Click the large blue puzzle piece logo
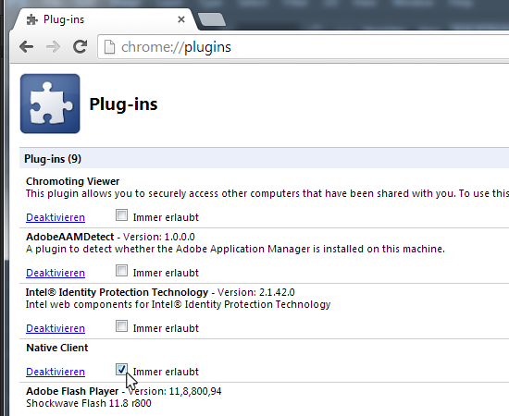509x416 pixels. [x=50, y=104]
